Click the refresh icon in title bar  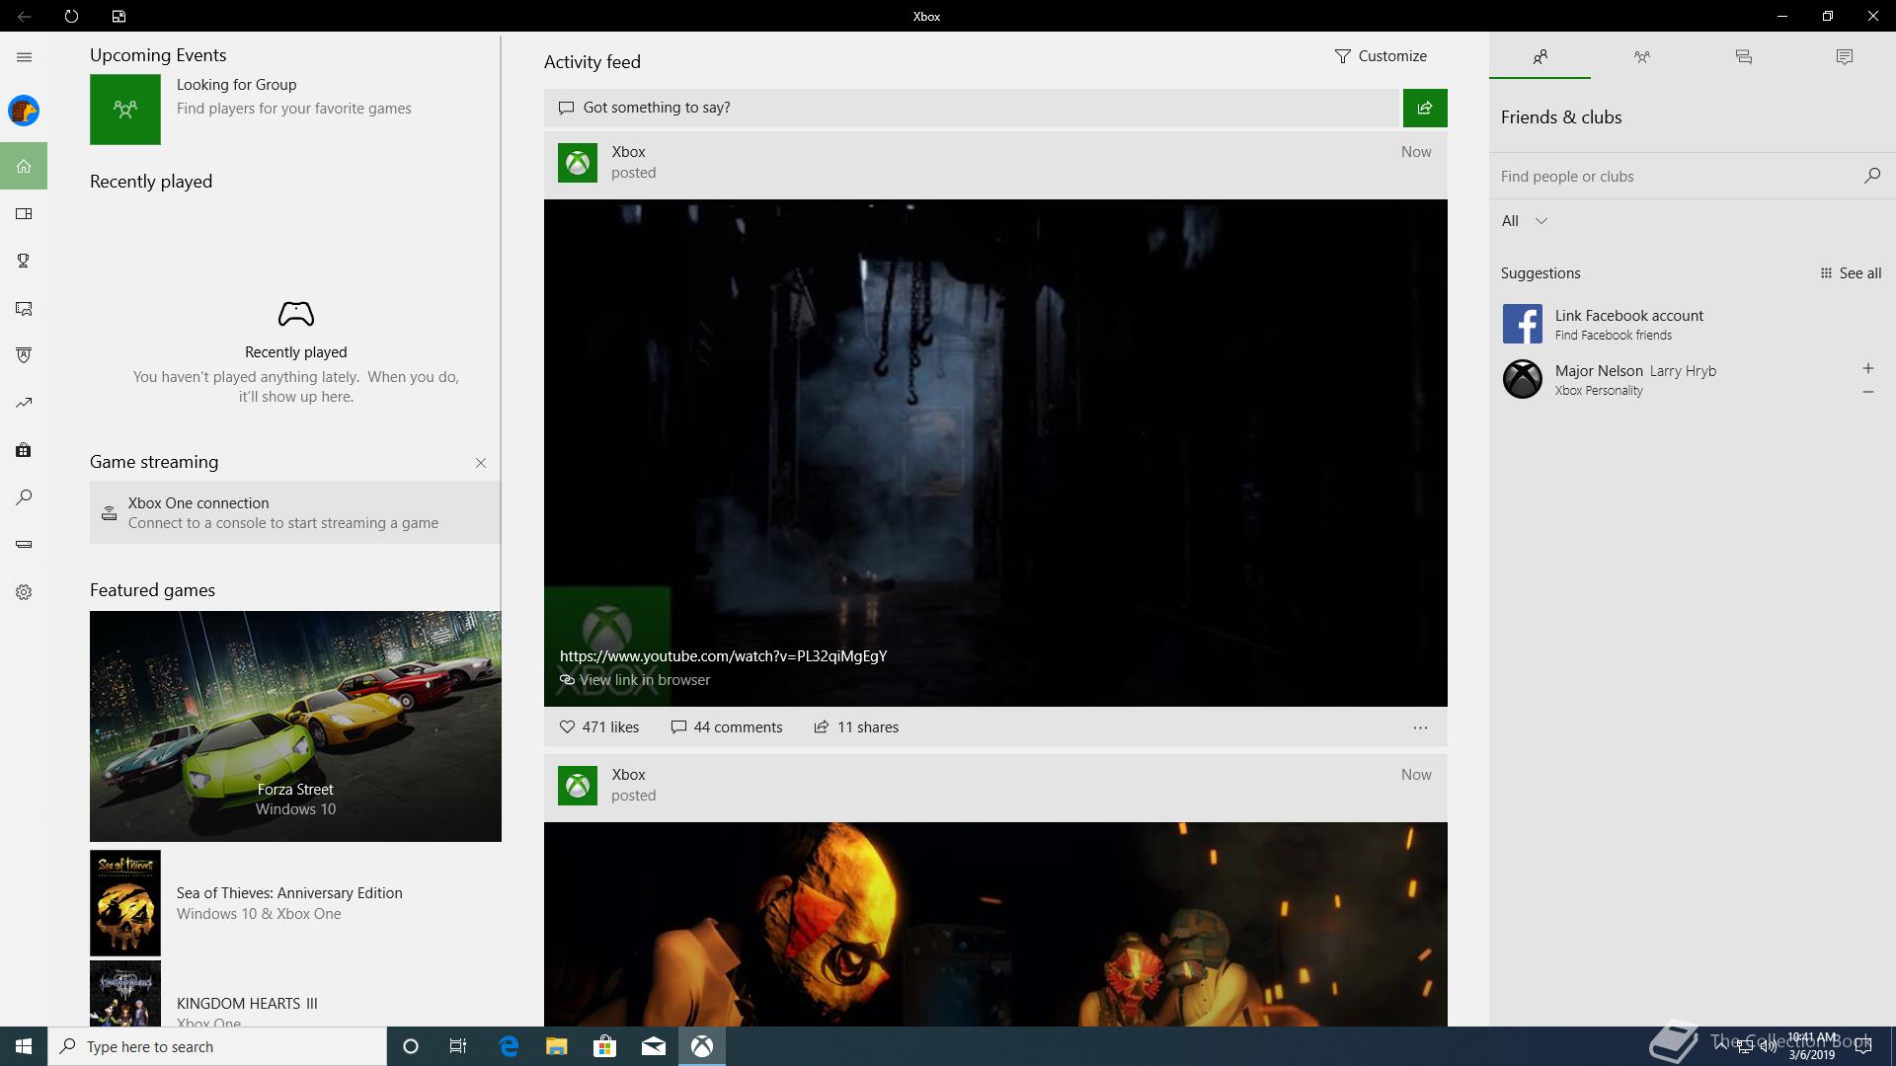pos(71,16)
